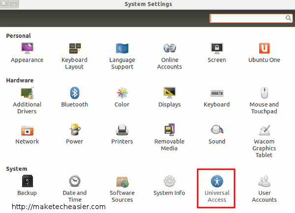
Task: Open Sound settings
Action: coord(217,134)
